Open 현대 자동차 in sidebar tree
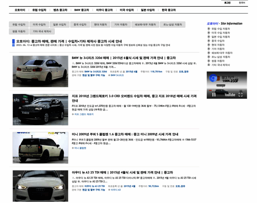 [218, 45]
